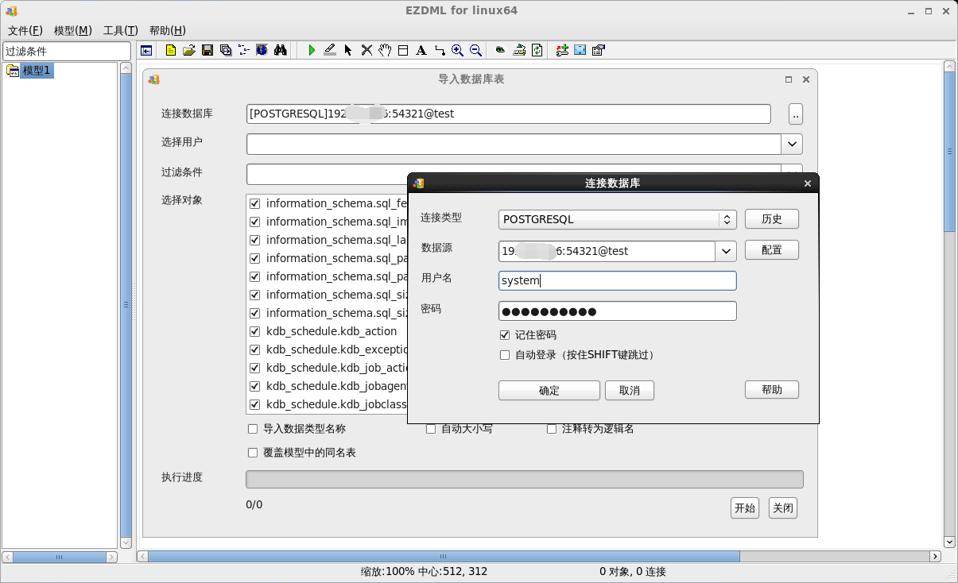
Task: Click the toolbar icon with green plus
Action: tap(562, 50)
